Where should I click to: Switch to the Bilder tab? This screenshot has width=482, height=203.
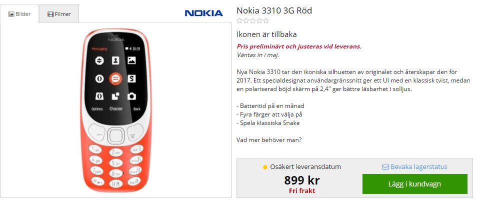point(19,14)
